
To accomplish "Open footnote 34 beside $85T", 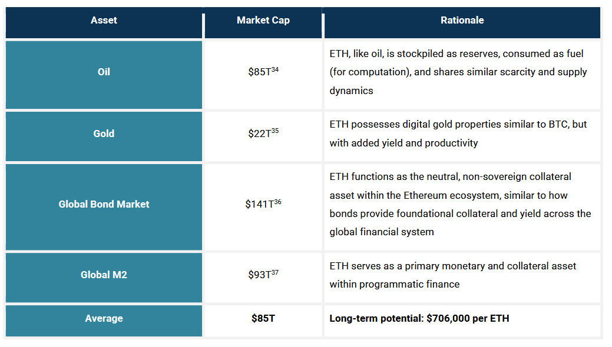I will tap(275, 70).
